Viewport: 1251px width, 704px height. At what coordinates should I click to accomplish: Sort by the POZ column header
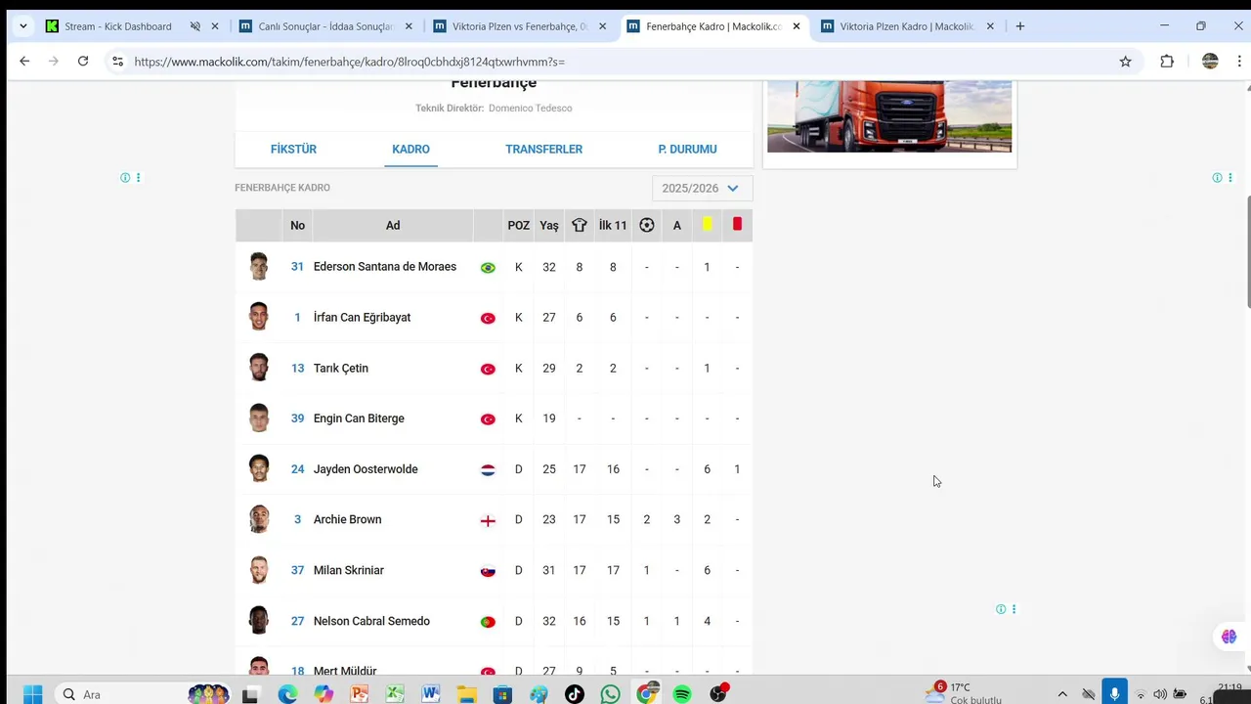(x=518, y=225)
